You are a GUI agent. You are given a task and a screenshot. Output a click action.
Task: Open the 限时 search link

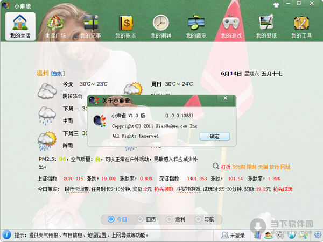(x=251, y=167)
